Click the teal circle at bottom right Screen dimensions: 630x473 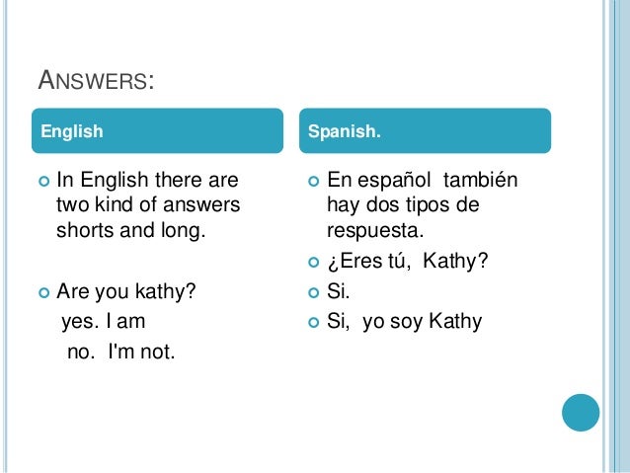click(581, 413)
